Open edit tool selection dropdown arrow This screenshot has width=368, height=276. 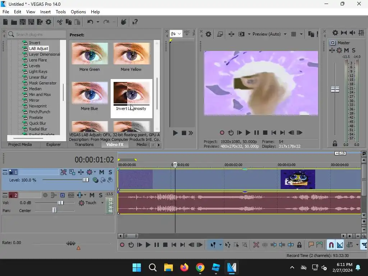(x=220, y=245)
